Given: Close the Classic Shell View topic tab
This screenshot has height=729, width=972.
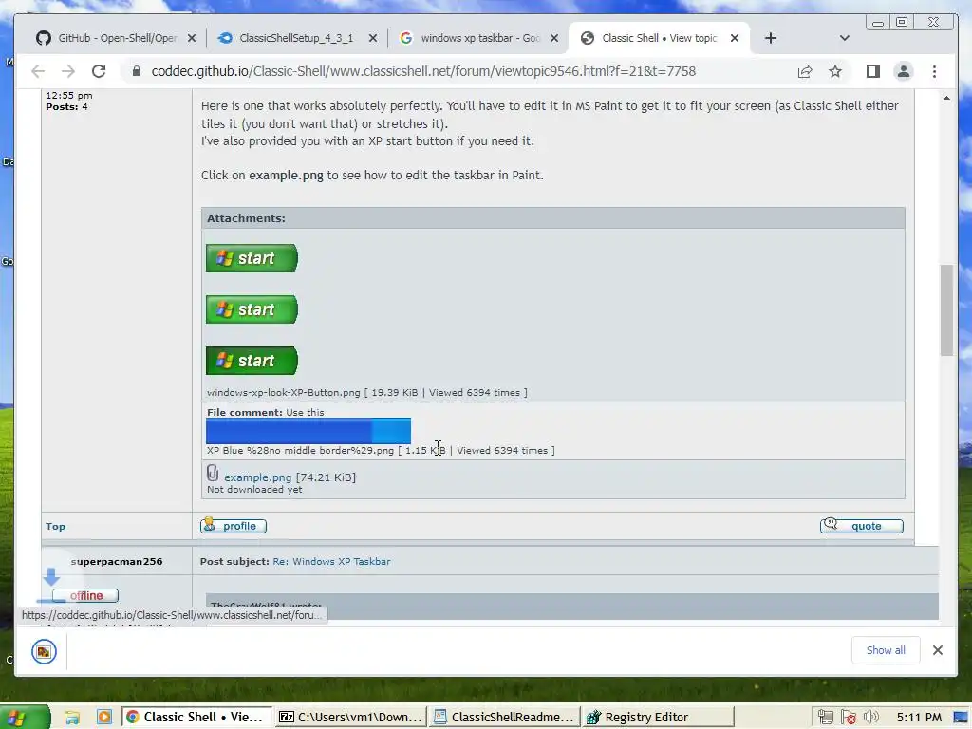Looking at the screenshot, I should (735, 38).
